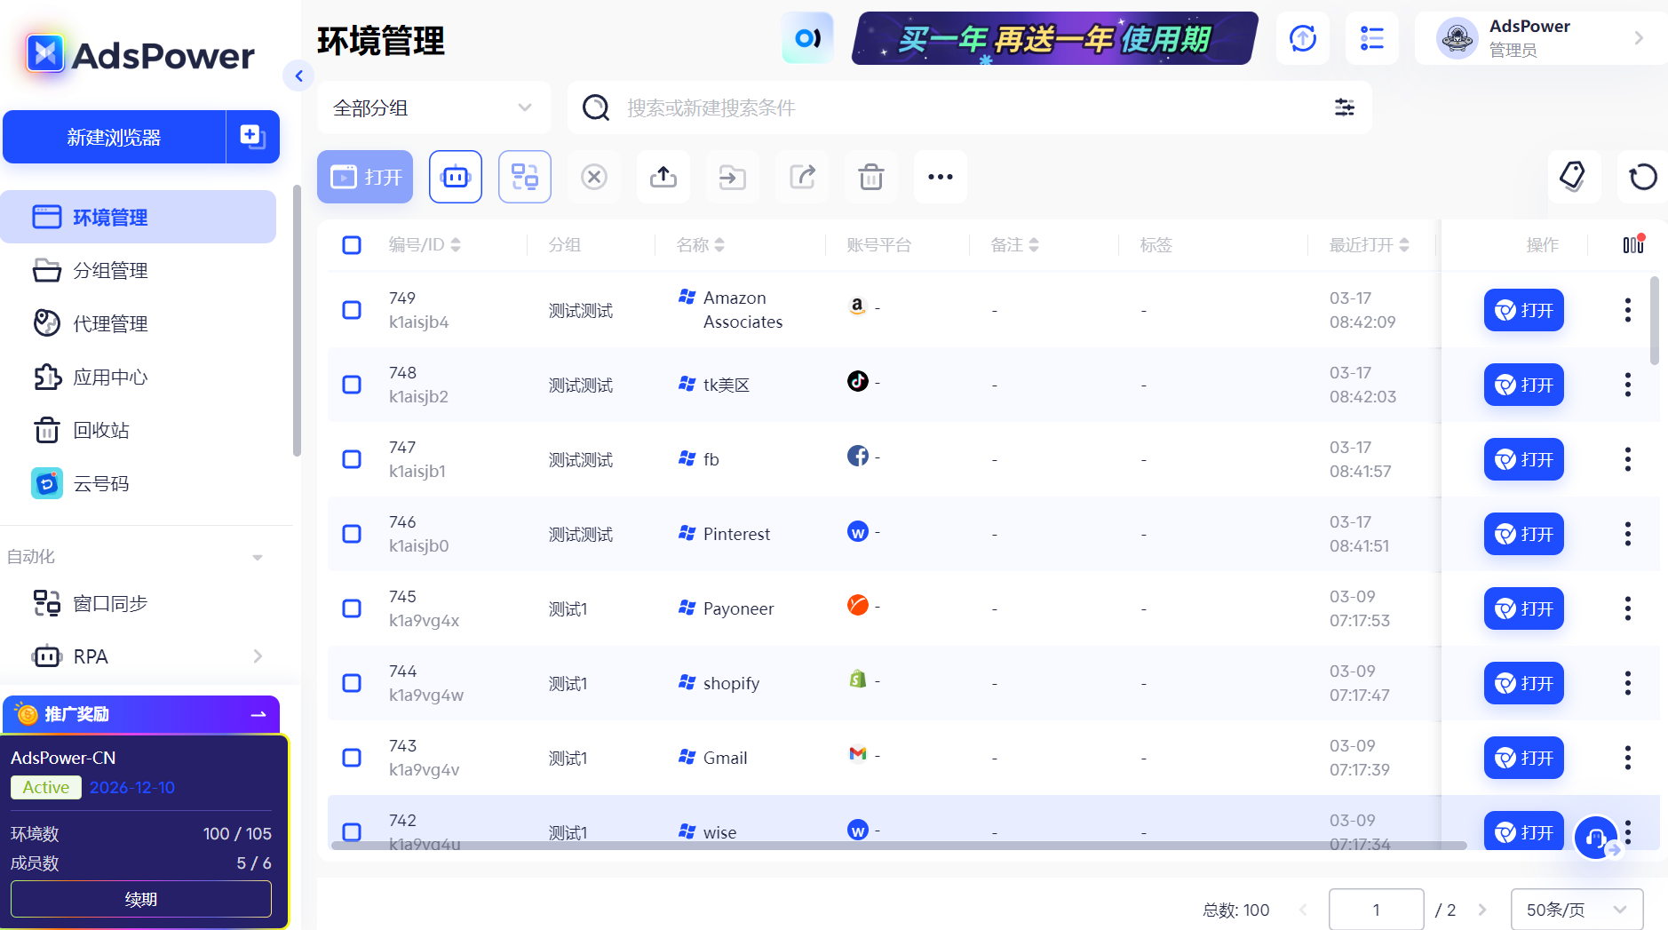Click the share/transfer arrow icon in toolbar
This screenshot has height=930, width=1668.
tap(801, 177)
